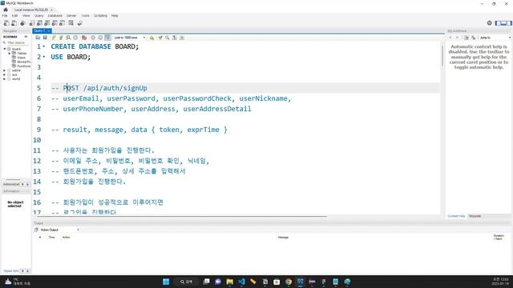Expand the sys schema
This screenshot has width=513, height=288.
pyautogui.click(x=5, y=74)
